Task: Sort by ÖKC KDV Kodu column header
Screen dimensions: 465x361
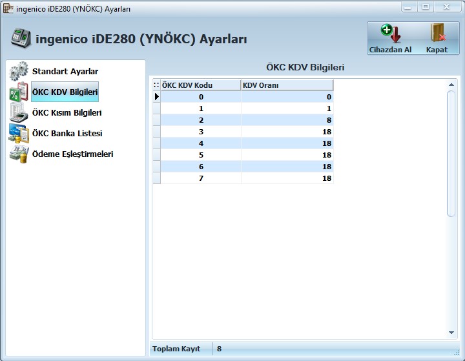Action: click(x=201, y=85)
